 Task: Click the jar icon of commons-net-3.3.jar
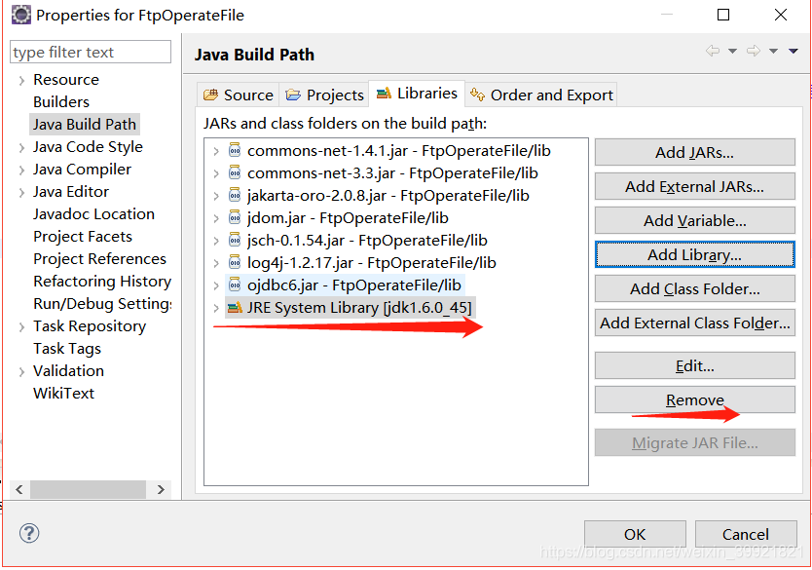(235, 173)
